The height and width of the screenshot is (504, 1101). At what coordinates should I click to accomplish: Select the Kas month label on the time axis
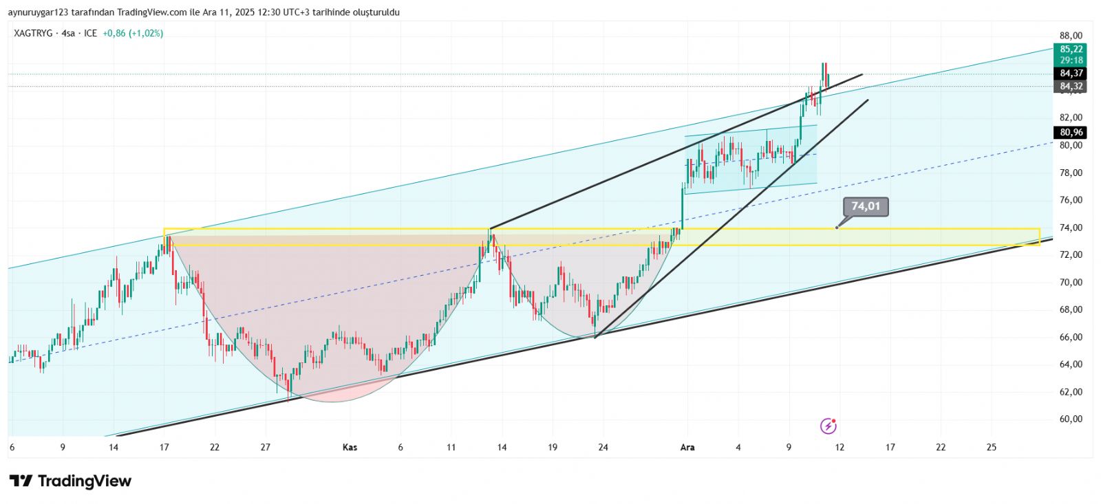[x=350, y=448]
